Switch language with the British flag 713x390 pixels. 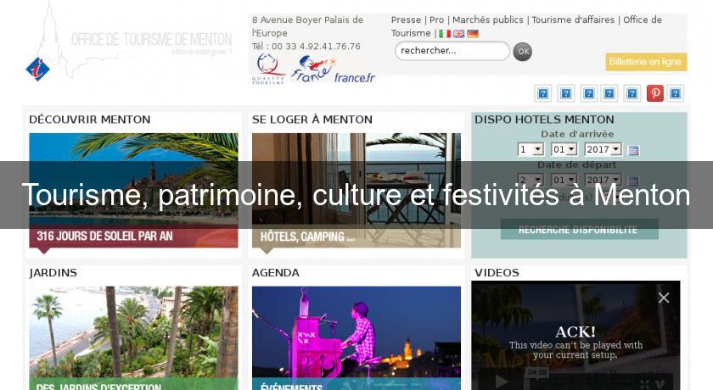coord(459,34)
